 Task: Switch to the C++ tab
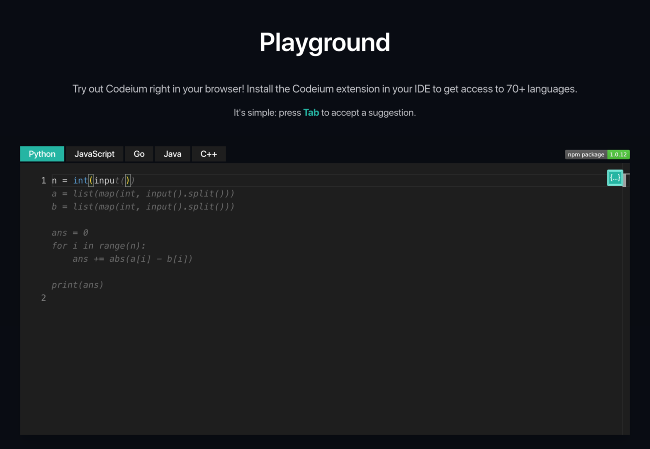(x=209, y=154)
